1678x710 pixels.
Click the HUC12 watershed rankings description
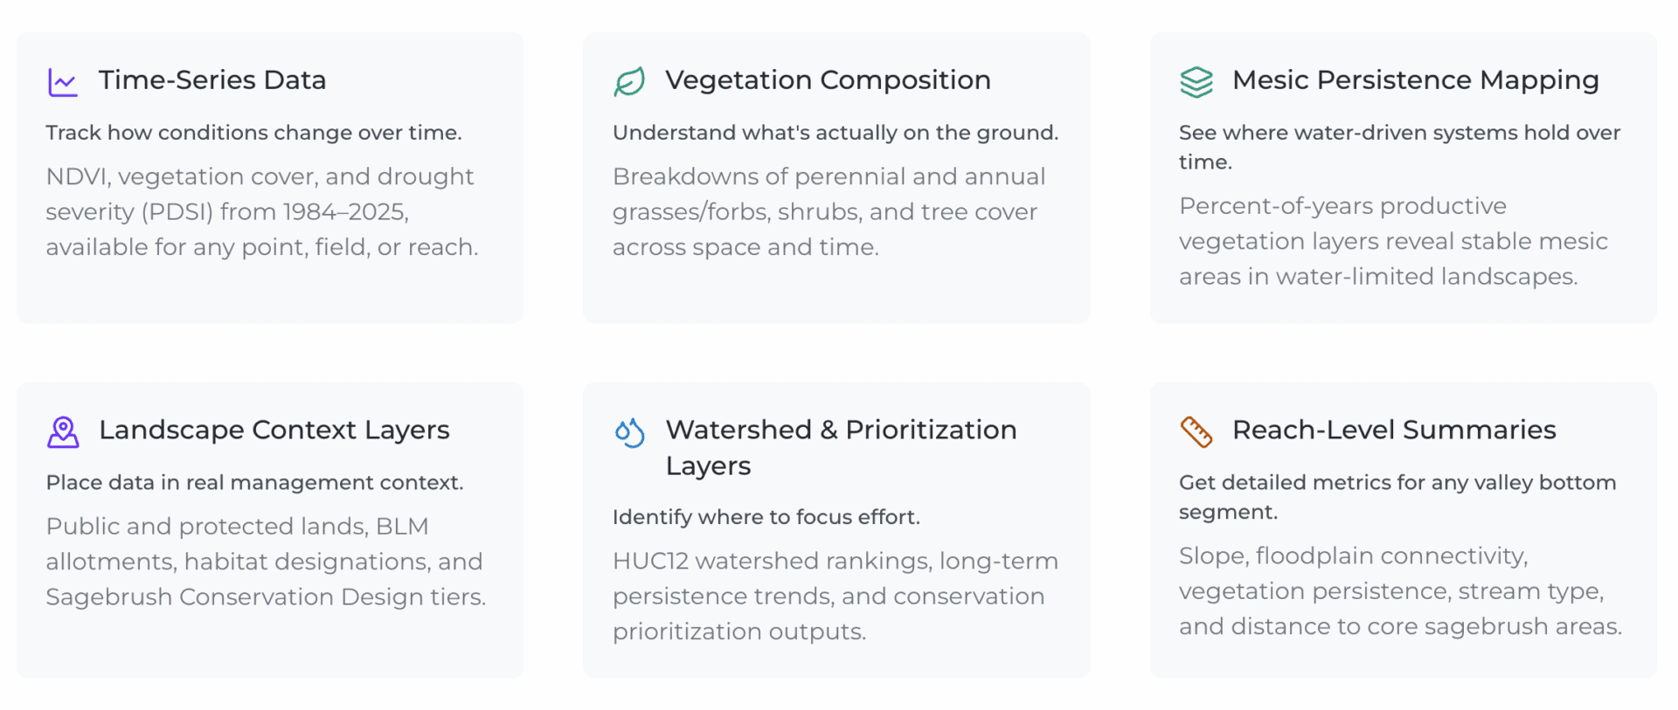pyautogui.click(x=836, y=596)
